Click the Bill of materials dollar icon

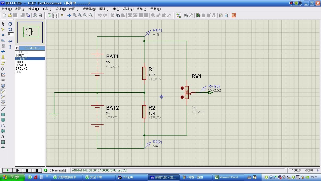221,15
